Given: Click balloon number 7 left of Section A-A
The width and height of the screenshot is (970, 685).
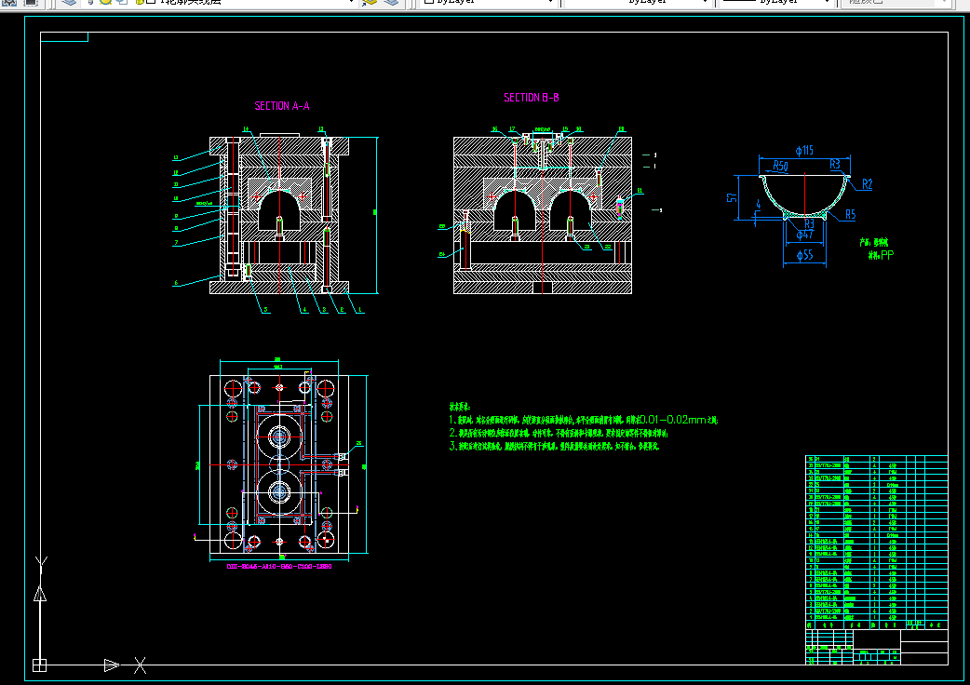Looking at the screenshot, I should 176,242.
